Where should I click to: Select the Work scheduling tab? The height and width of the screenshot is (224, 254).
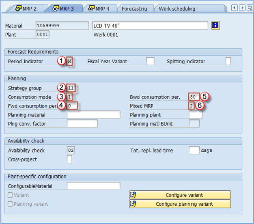point(177,9)
